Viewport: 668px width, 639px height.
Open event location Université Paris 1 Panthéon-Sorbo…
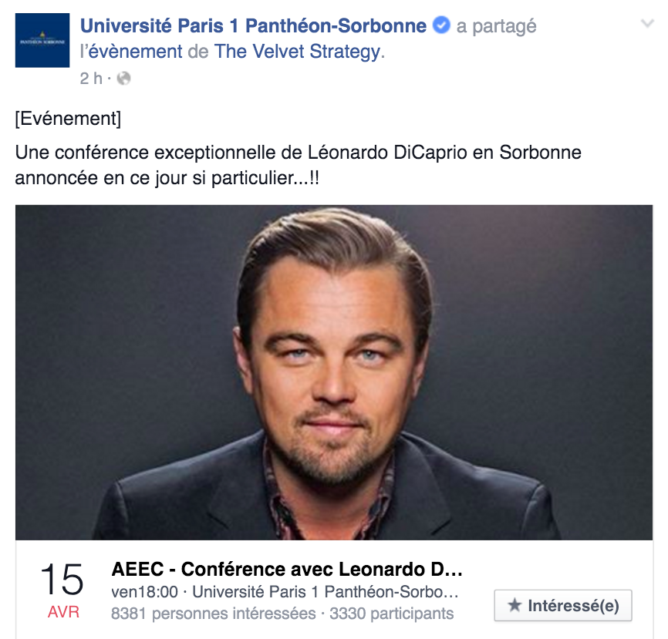click(325, 592)
